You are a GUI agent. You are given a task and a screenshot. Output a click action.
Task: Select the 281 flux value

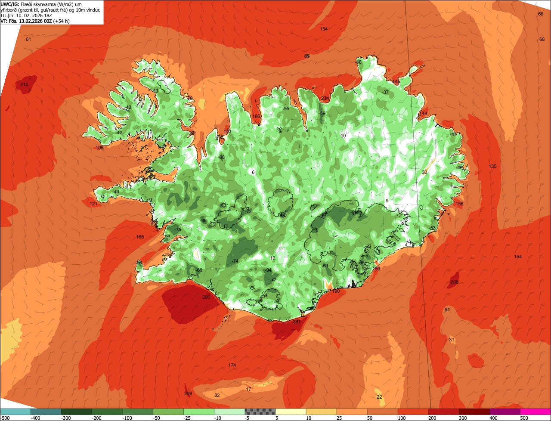tap(296, 322)
